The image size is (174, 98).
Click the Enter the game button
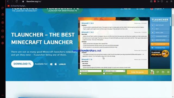(137, 72)
